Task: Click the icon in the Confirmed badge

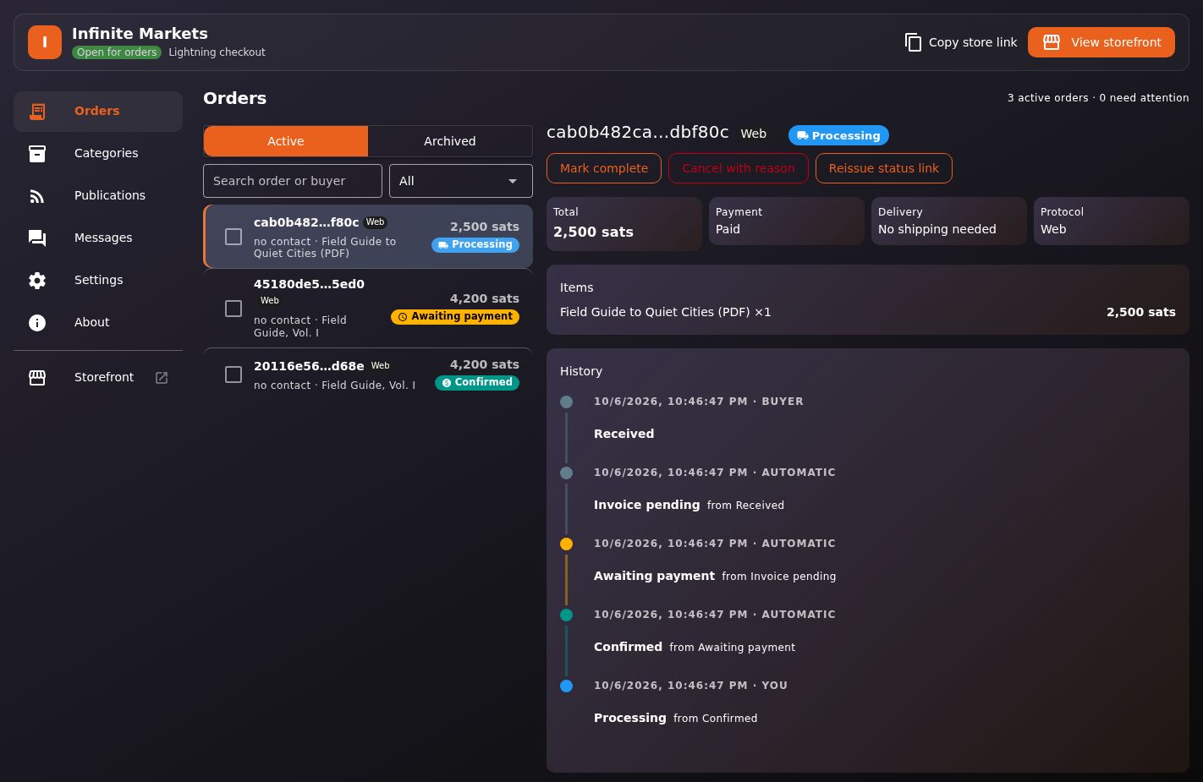Action: pyautogui.click(x=447, y=383)
